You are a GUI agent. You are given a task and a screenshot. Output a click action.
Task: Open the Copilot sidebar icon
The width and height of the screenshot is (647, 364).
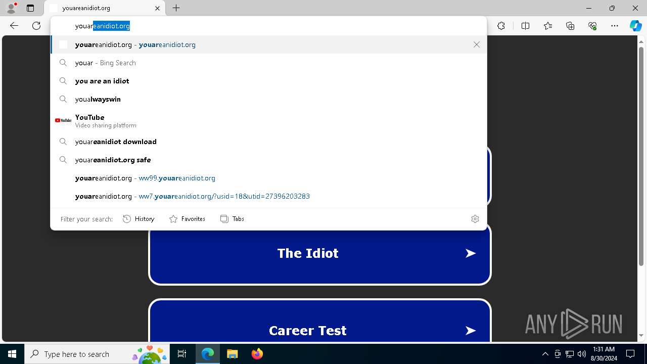(635, 26)
